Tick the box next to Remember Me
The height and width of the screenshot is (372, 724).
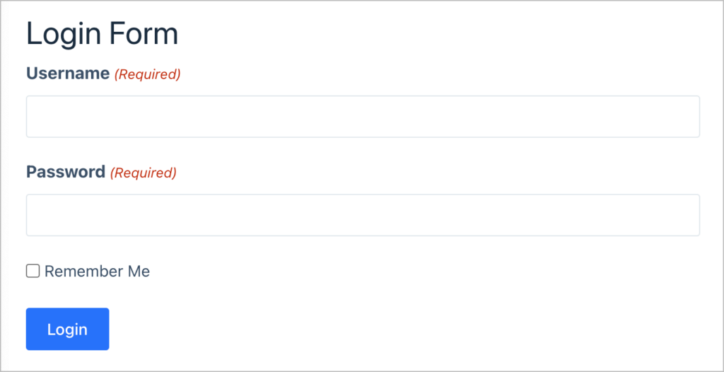click(33, 271)
